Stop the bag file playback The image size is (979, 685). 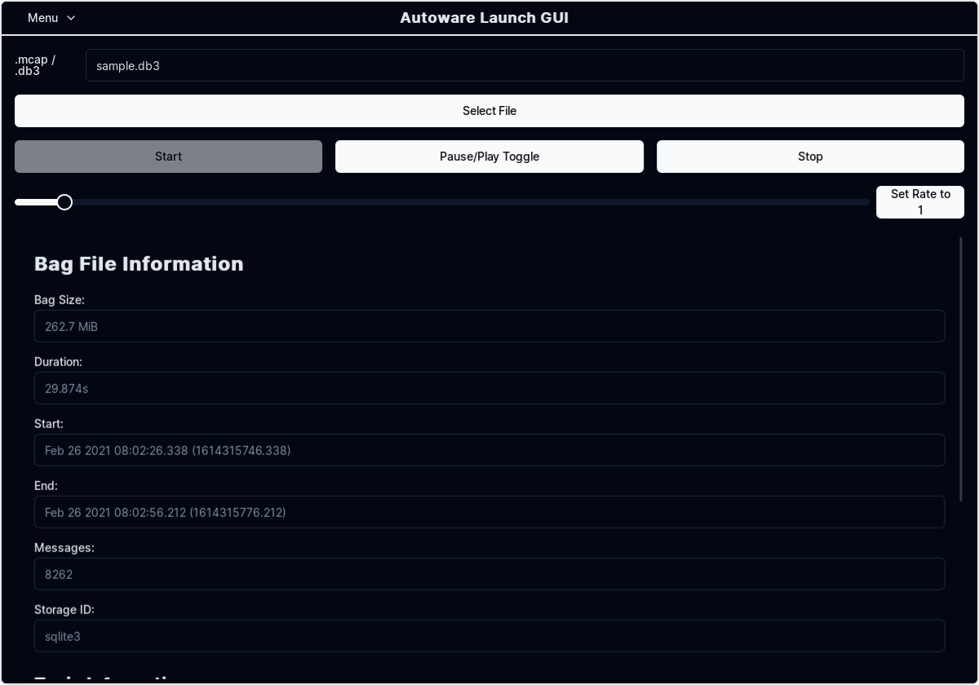[809, 156]
